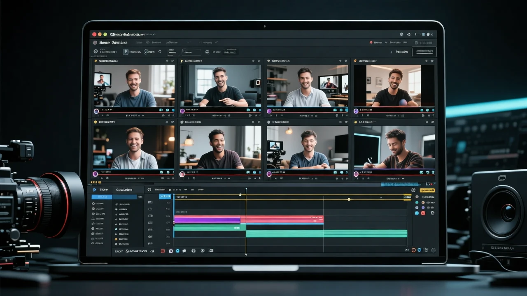Image resolution: width=527 pixels, height=296 pixels.
Task: Click the yellow shield icon above the top-right video
Action: 355,61
